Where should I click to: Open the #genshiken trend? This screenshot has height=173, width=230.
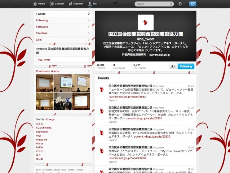point(42,132)
